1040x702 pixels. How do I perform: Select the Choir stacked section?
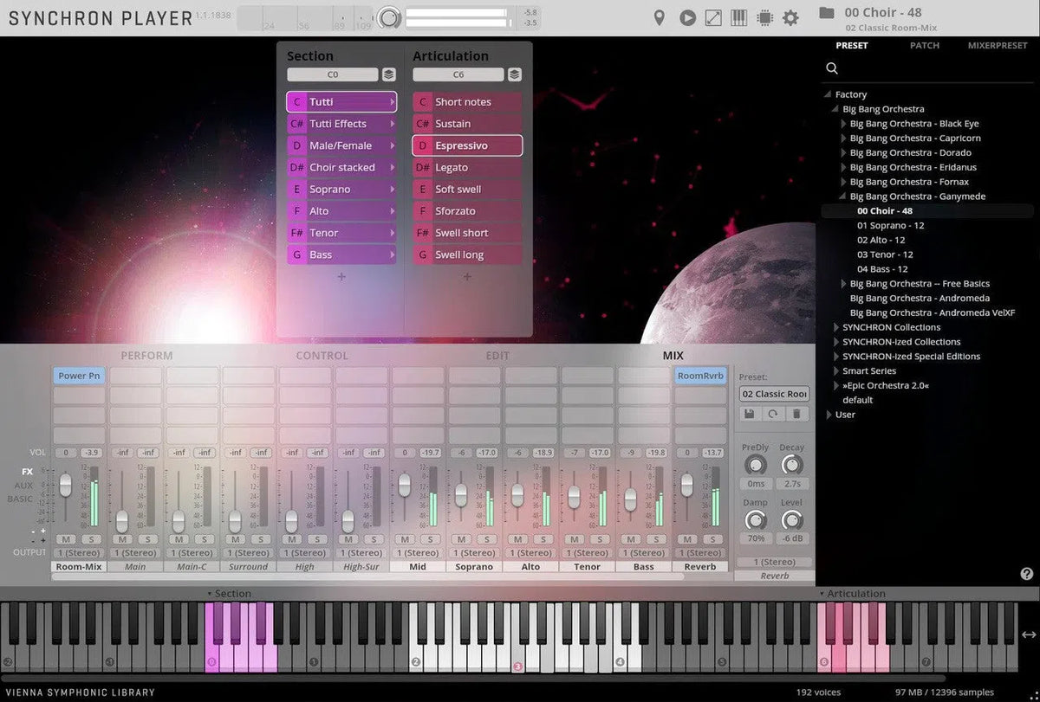click(341, 167)
